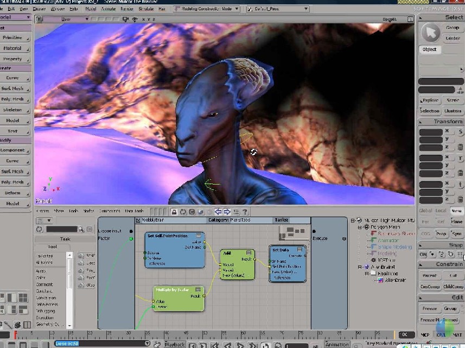The height and width of the screenshot is (348, 465).
Task: Click the AlienBrain shader icon in the explorer
Action: pos(380,280)
